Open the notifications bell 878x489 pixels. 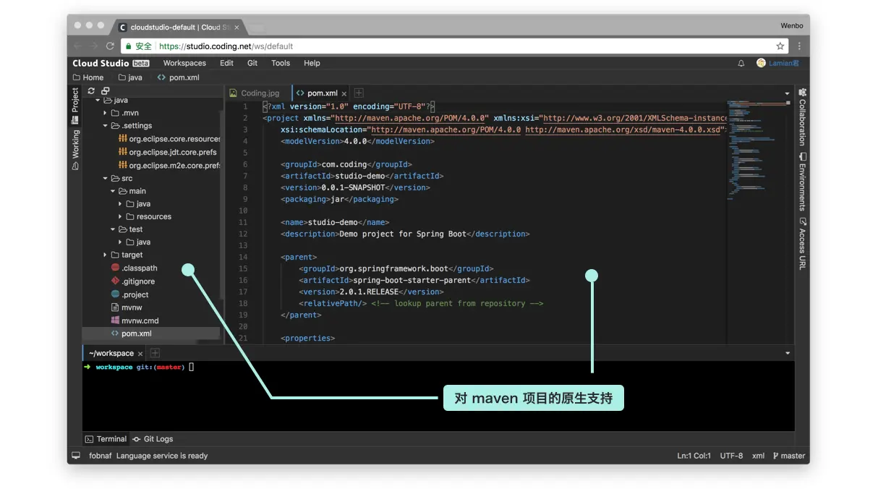741,63
